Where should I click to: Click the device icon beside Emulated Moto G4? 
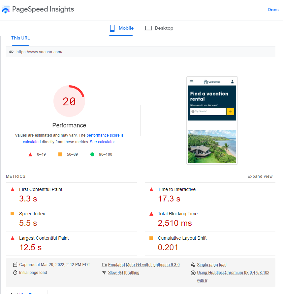[x=104, y=265]
